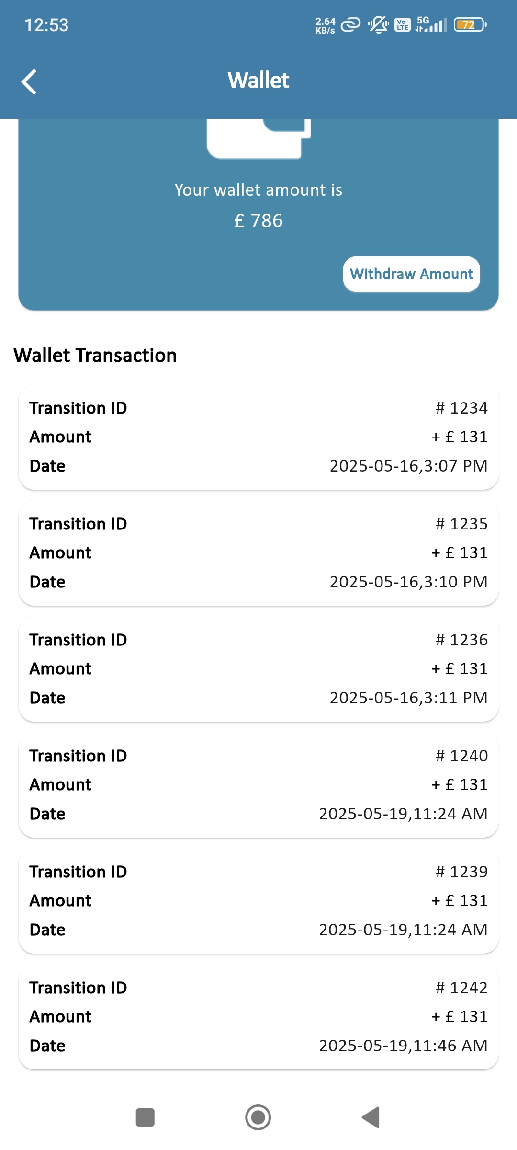Screen dimensions: 517x1150
Task: Tap date 2025-05-19,11:46 AM
Action: pyautogui.click(x=403, y=1046)
